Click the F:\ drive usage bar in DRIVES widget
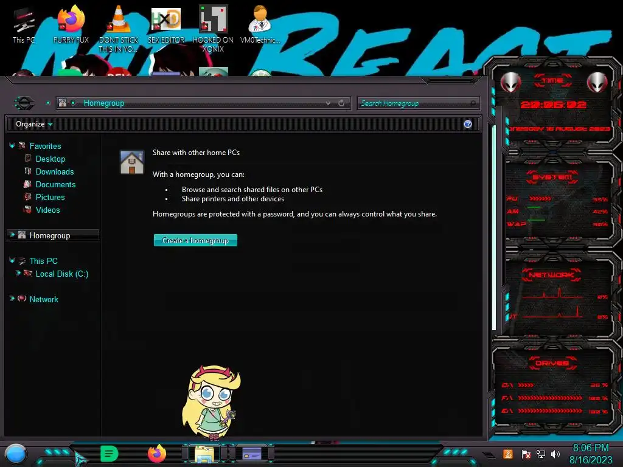 (x=550, y=398)
